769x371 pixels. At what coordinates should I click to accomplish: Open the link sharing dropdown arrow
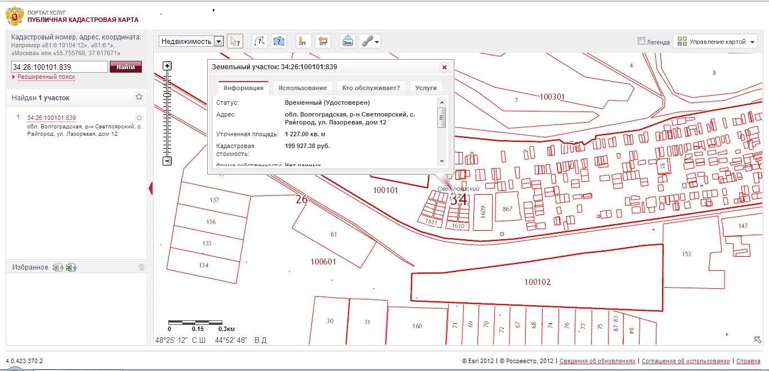[x=377, y=42]
